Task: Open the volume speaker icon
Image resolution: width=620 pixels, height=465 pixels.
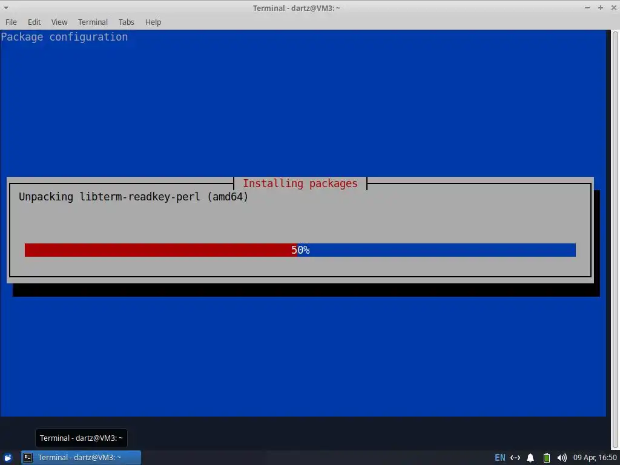Action: tap(562, 458)
